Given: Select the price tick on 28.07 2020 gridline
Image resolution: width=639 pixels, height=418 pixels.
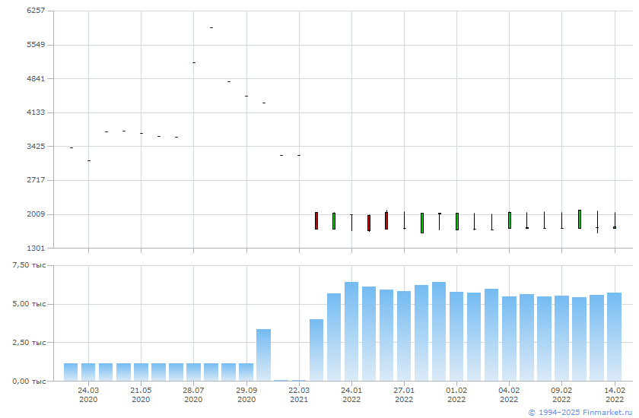Looking at the screenshot, I should [x=194, y=62].
